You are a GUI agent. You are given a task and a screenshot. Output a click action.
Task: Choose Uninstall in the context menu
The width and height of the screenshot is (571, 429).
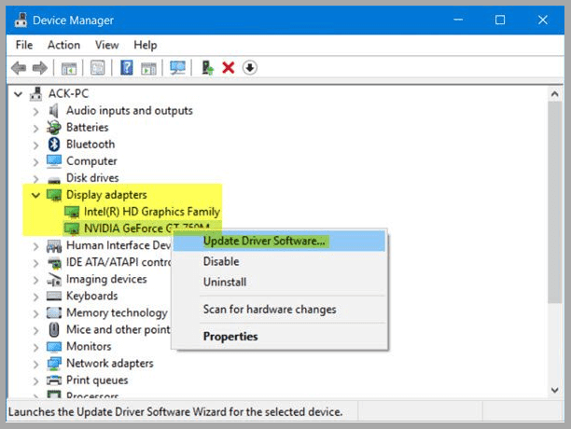279,282
